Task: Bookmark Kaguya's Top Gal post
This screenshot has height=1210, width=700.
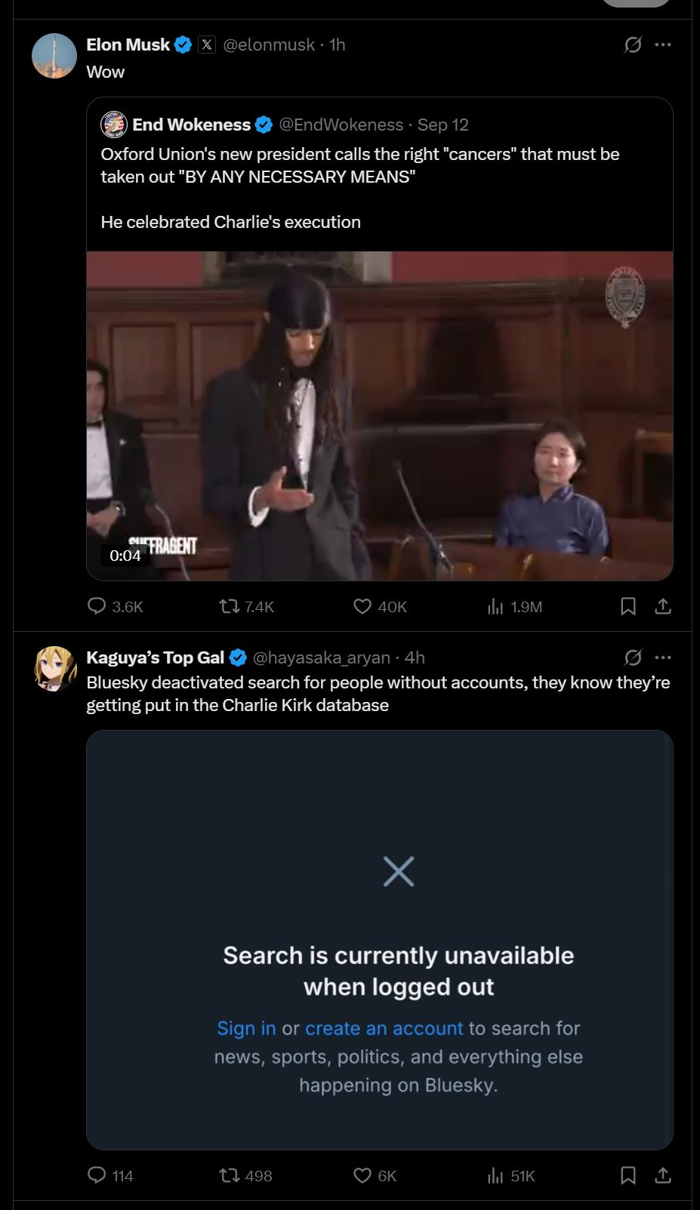Action: tap(628, 1175)
